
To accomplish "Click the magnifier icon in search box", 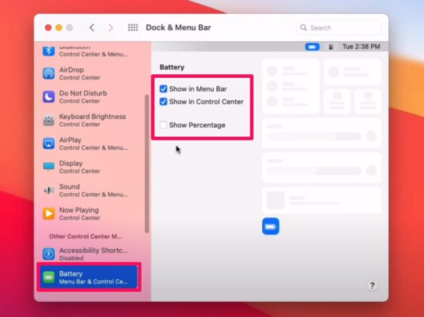I will coord(303,28).
